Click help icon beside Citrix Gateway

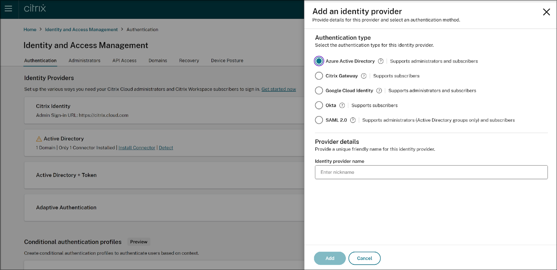[x=364, y=76]
